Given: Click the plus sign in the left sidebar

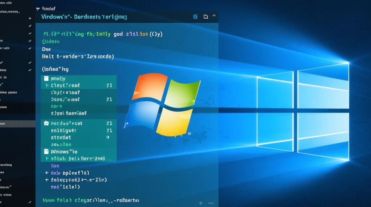Looking at the screenshot, I should click(x=30, y=18).
